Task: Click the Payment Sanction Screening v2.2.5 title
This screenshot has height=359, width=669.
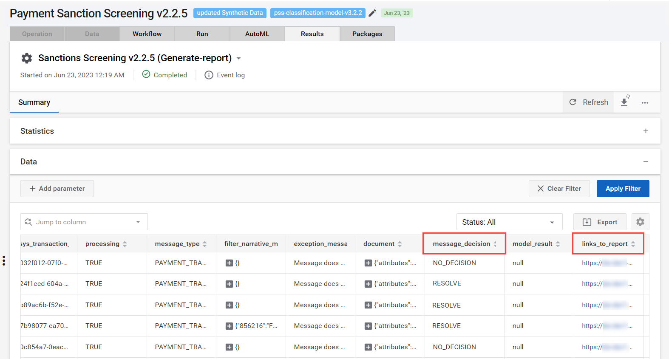Action: tap(99, 14)
